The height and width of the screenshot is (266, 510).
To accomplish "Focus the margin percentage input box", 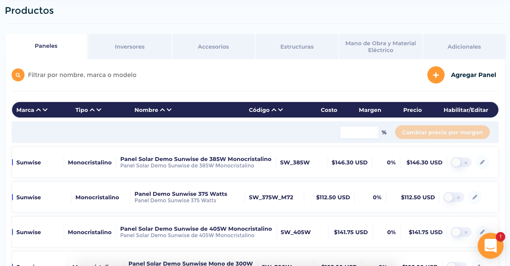I will tap(359, 132).
